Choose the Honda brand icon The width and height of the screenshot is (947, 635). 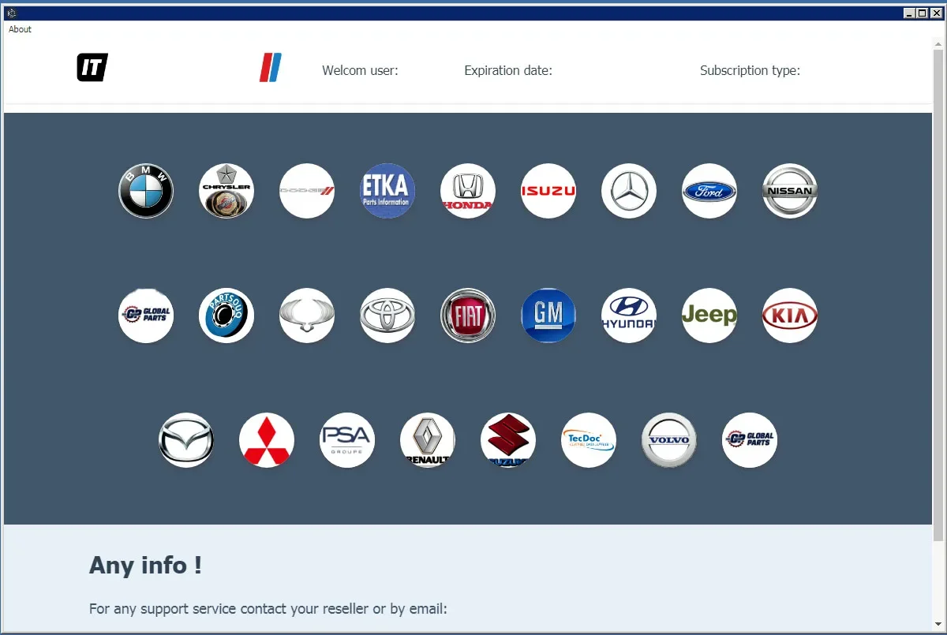click(x=468, y=191)
